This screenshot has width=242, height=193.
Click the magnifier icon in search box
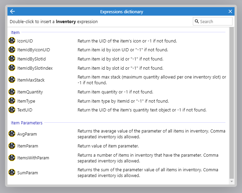(x=197, y=21)
